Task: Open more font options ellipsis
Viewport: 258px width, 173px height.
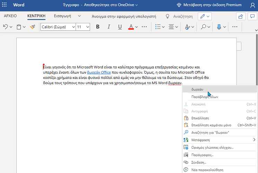Action: [x=144, y=27]
